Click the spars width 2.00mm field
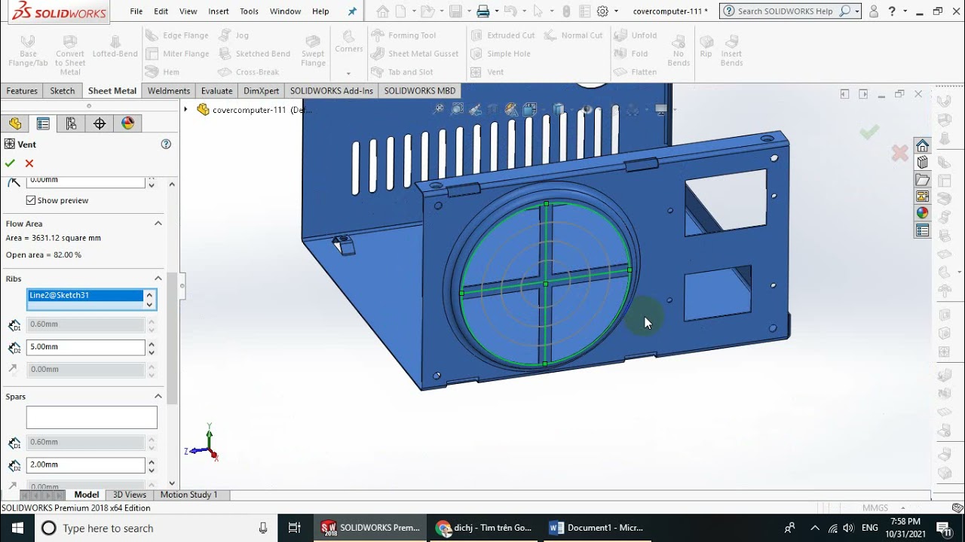Viewport: 965px width, 542px height. [85, 465]
